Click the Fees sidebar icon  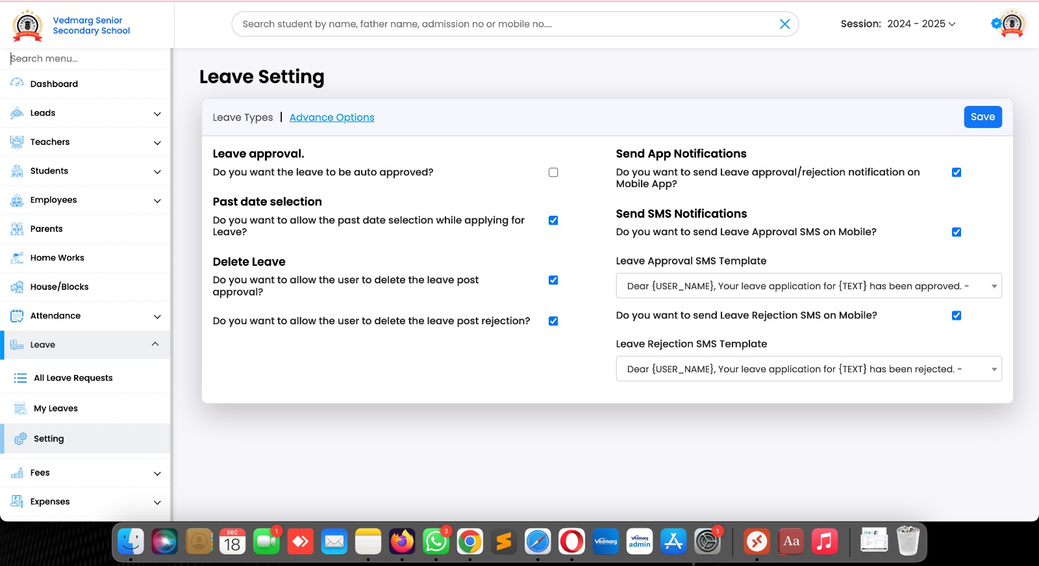(x=17, y=472)
